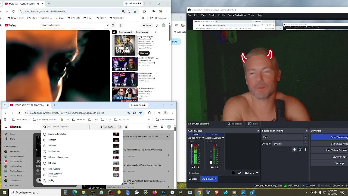Open the OBS File menu
The height and width of the screenshot is (196, 348).
click(x=190, y=15)
